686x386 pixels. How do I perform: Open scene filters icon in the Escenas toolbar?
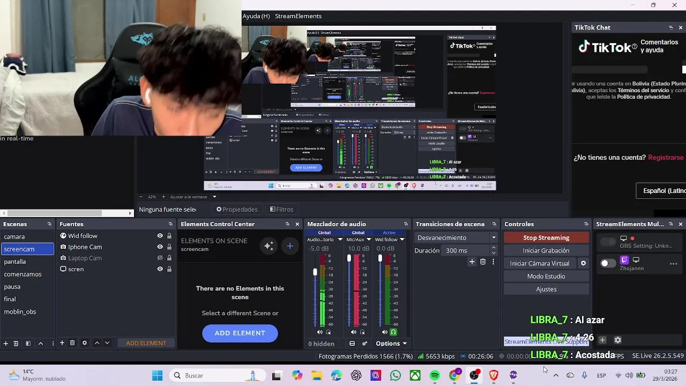pos(28,343)
